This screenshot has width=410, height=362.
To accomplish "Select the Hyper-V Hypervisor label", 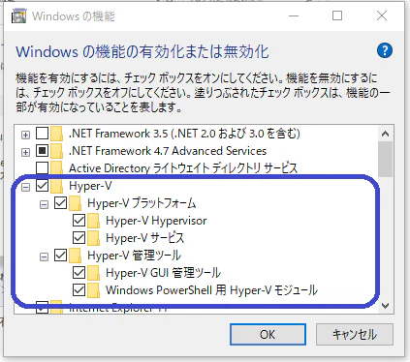I will [156, 221].
